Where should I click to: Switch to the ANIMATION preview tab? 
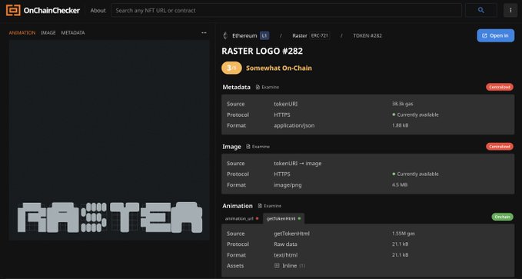(22, 32)
